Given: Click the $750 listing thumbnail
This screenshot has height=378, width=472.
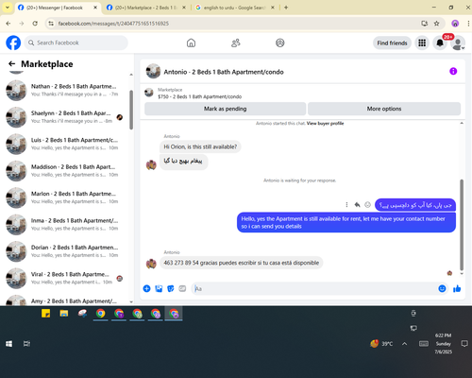Looking at the screenshot, I should point(149,93).
